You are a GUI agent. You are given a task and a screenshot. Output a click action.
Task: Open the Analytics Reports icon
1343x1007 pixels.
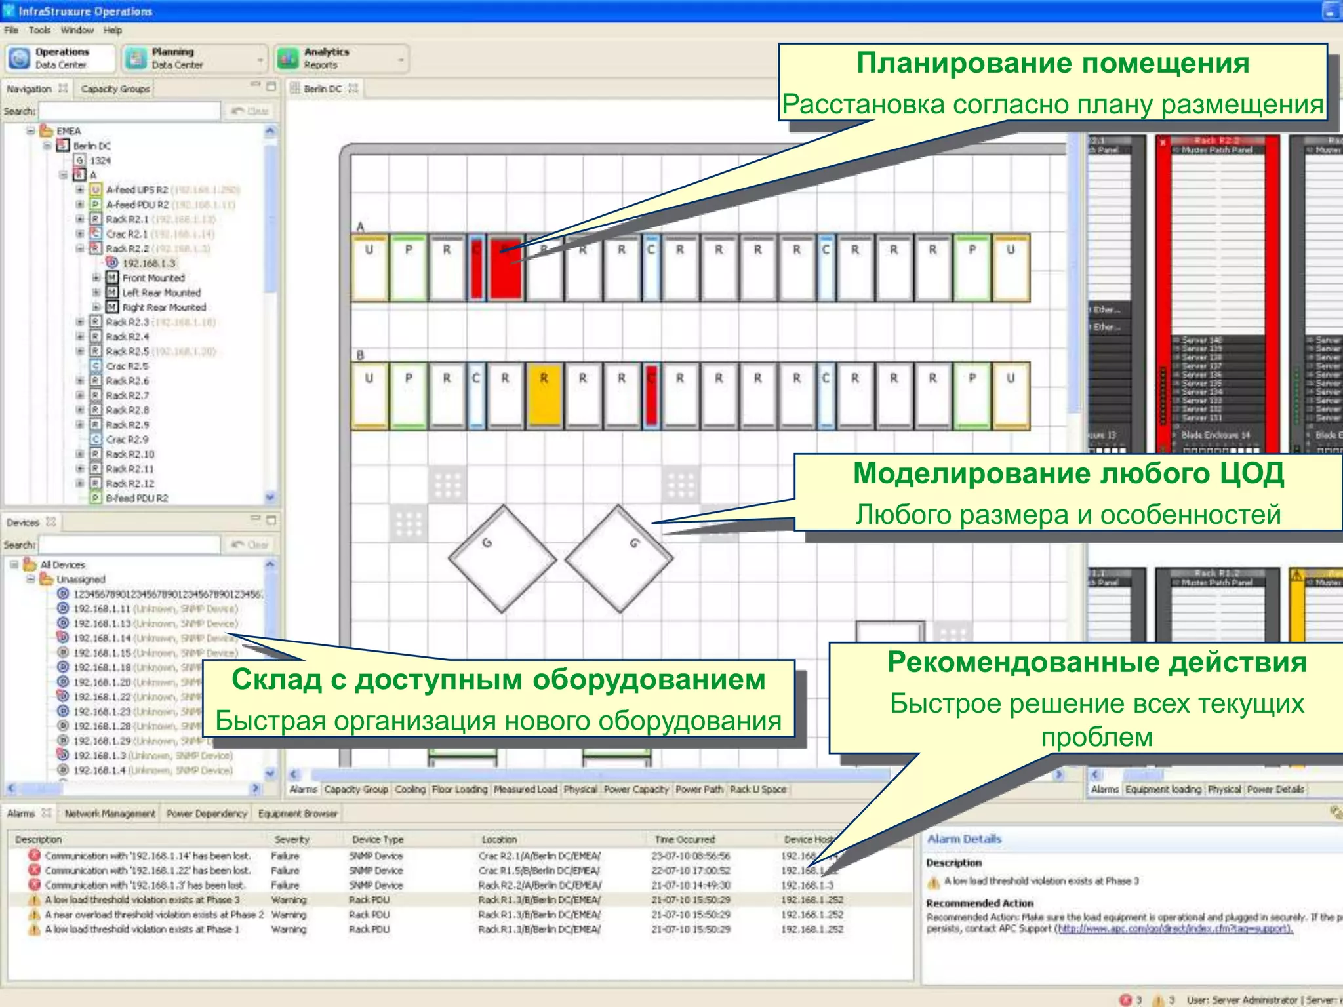point(288,58)
